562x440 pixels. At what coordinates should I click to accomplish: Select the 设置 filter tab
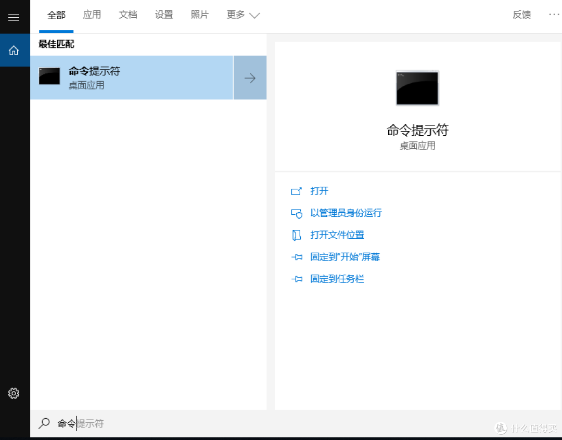164,15
